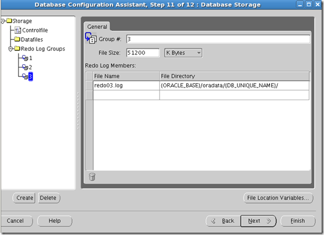Click the trash can delete icon
324x235 pixels.
pyautogui.click(x=92, y=177)
